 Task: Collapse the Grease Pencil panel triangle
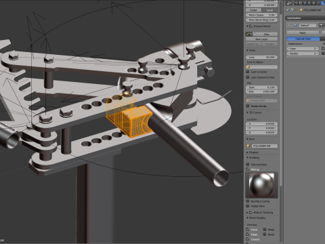pyautogui.click(x=247, y=26)
